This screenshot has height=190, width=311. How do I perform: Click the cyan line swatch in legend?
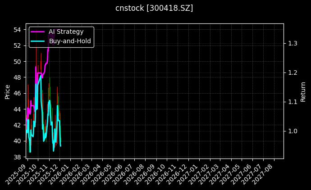[x=37, y=41]
